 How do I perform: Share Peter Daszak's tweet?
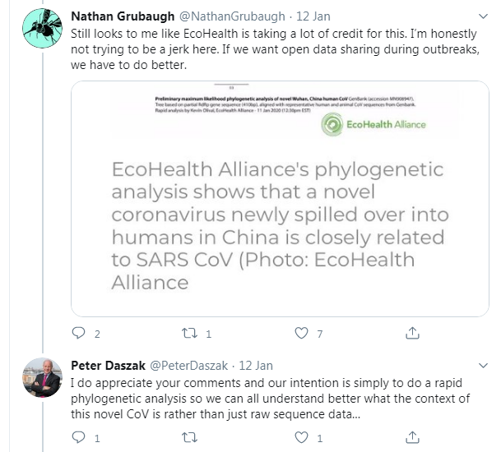tap(411, 438)
